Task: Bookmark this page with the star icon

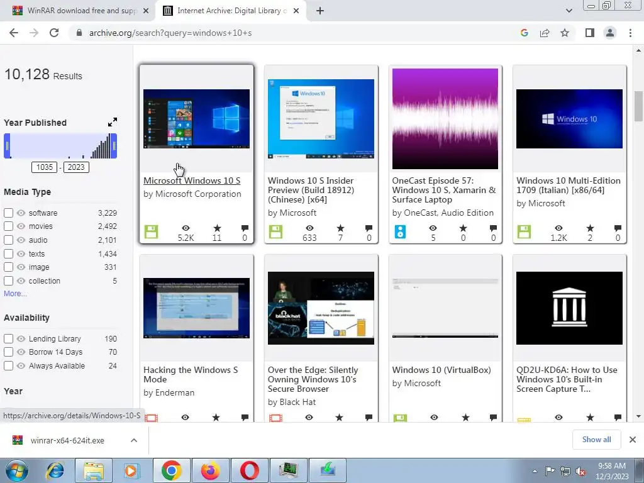Action: pos(565,33)
